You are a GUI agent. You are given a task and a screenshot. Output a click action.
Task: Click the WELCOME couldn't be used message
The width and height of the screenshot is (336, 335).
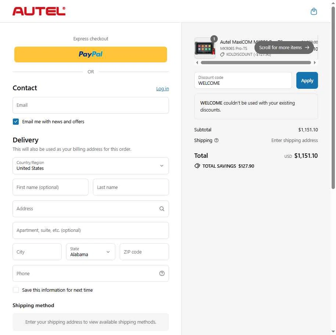(x=256, y=106)
